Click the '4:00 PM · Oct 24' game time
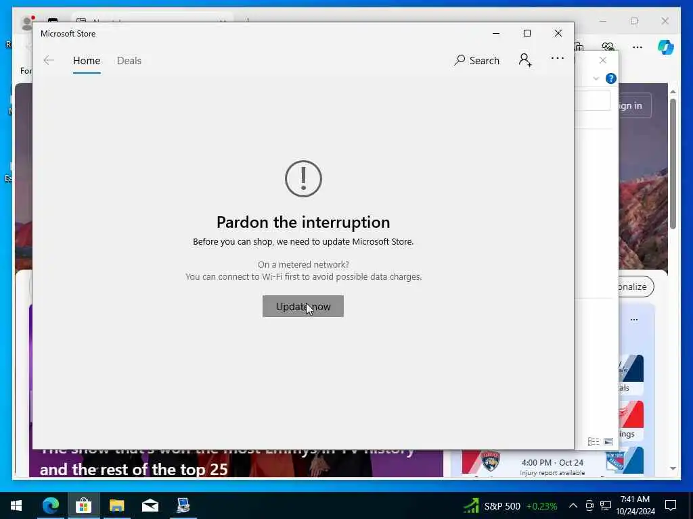Image resolution: width=693 pixels, height=519 pixels. coord(552,462)
